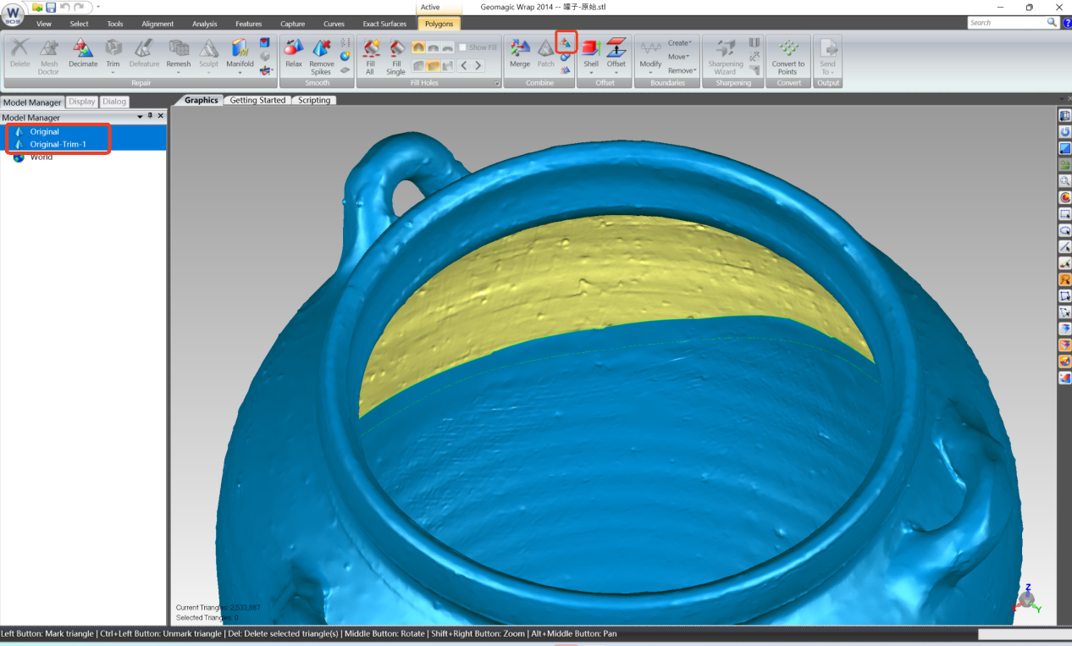This screenshot has width=1072, height=646.
Task: Run Remove Spikes on the mesh
Action: (x=322, y=55)
